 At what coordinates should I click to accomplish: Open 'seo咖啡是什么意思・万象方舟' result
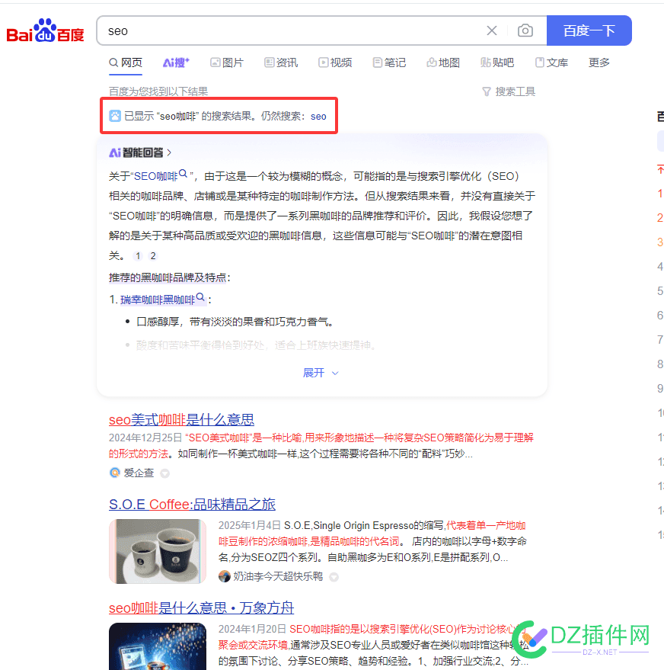coord(202,607)
